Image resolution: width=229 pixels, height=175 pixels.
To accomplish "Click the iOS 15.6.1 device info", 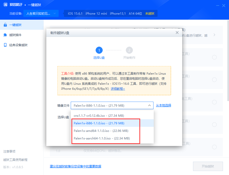I will click(75, 14).
